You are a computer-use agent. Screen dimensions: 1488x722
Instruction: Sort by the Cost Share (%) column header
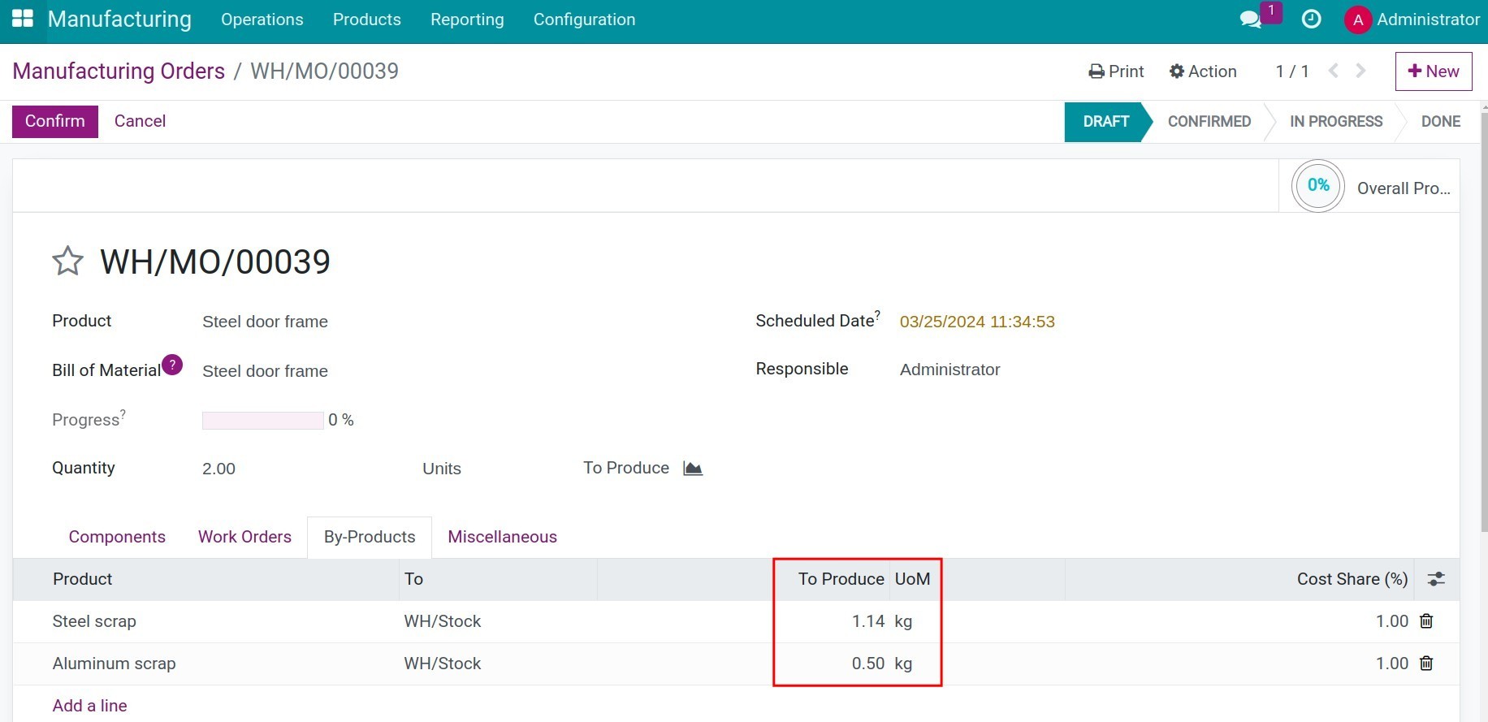(1352, 579)
